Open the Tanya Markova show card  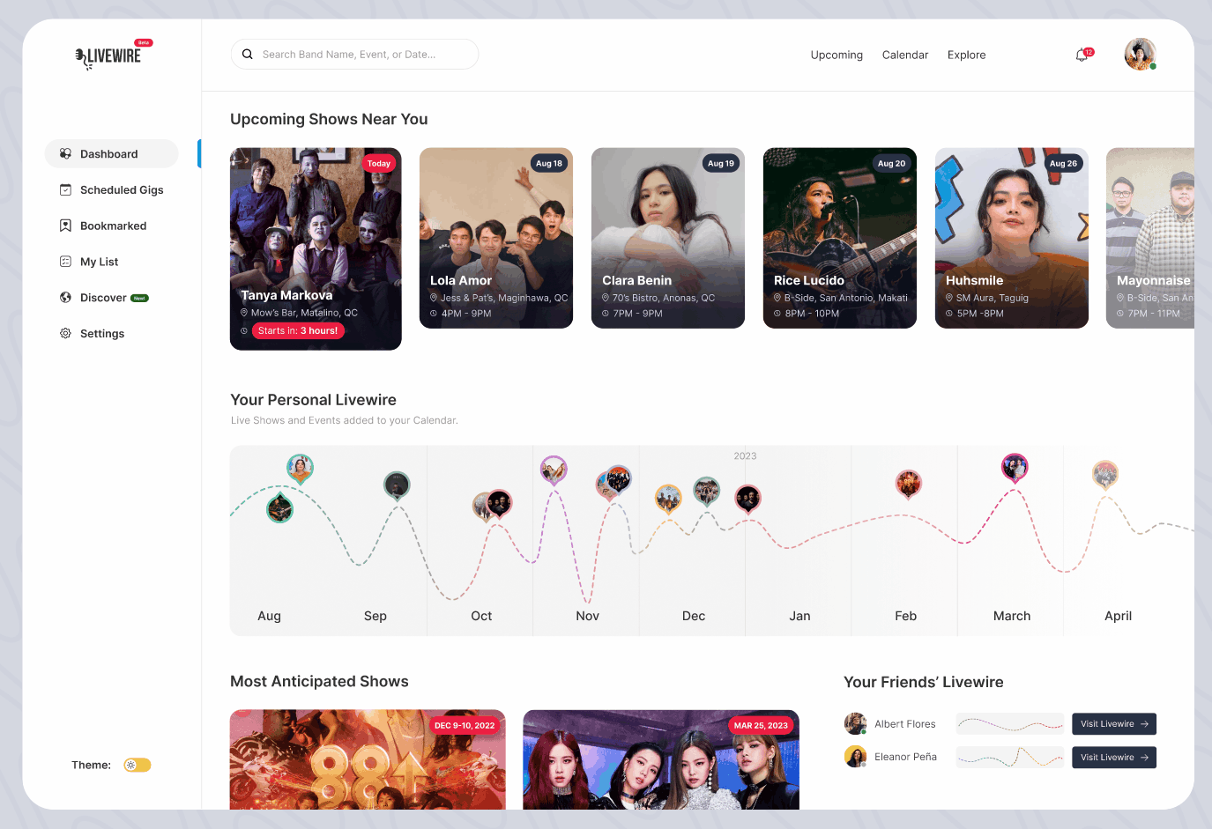tap(316, 248)
